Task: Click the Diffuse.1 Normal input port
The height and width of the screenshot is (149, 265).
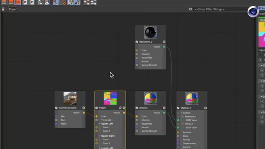Action: tap(137, 127)
